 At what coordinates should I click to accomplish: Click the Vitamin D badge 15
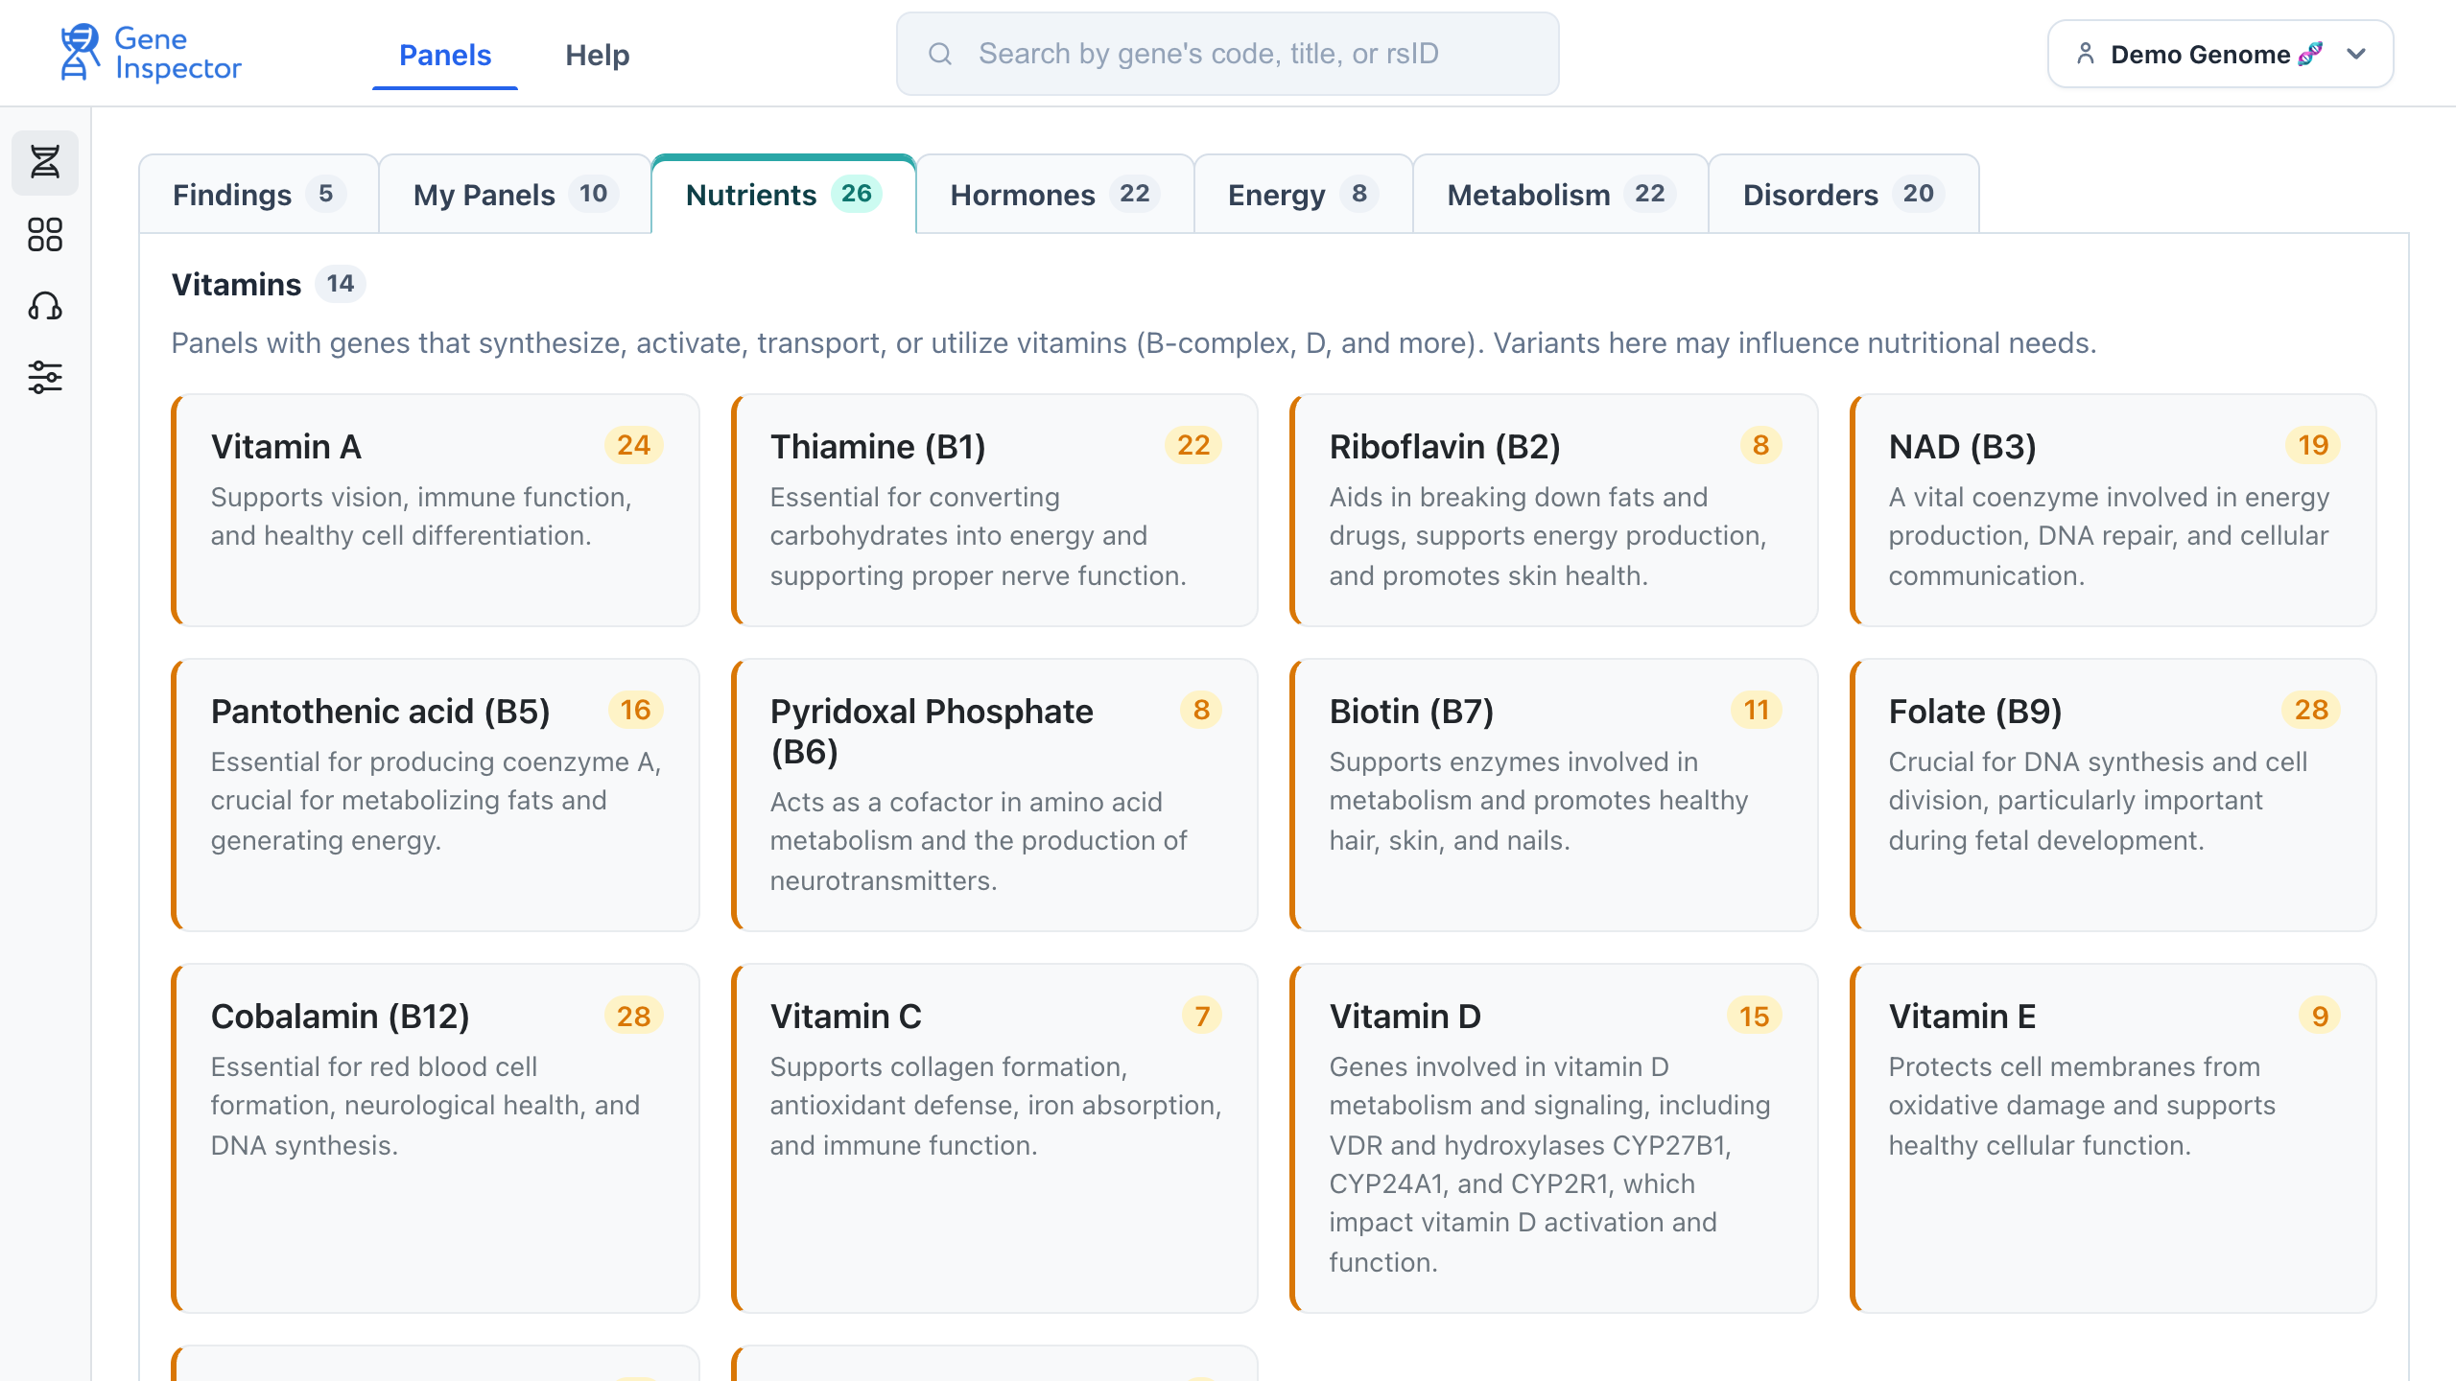tap(1755, 1016)
